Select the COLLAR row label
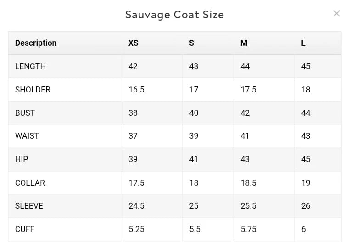Viewport: 351px width, 248px height. tap(30, 183)
